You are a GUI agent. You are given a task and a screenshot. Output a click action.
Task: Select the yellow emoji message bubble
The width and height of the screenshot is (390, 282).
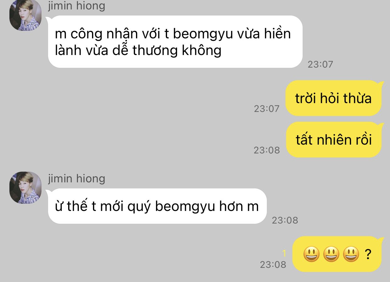point(337,254)
